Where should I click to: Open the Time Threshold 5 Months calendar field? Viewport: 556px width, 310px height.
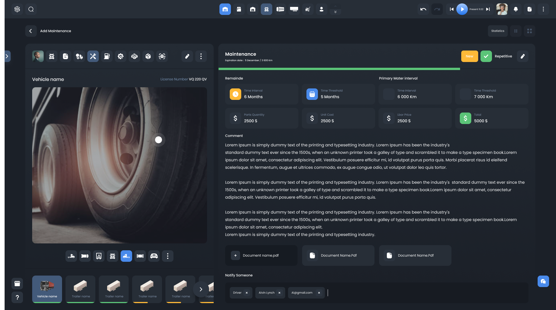338,94
